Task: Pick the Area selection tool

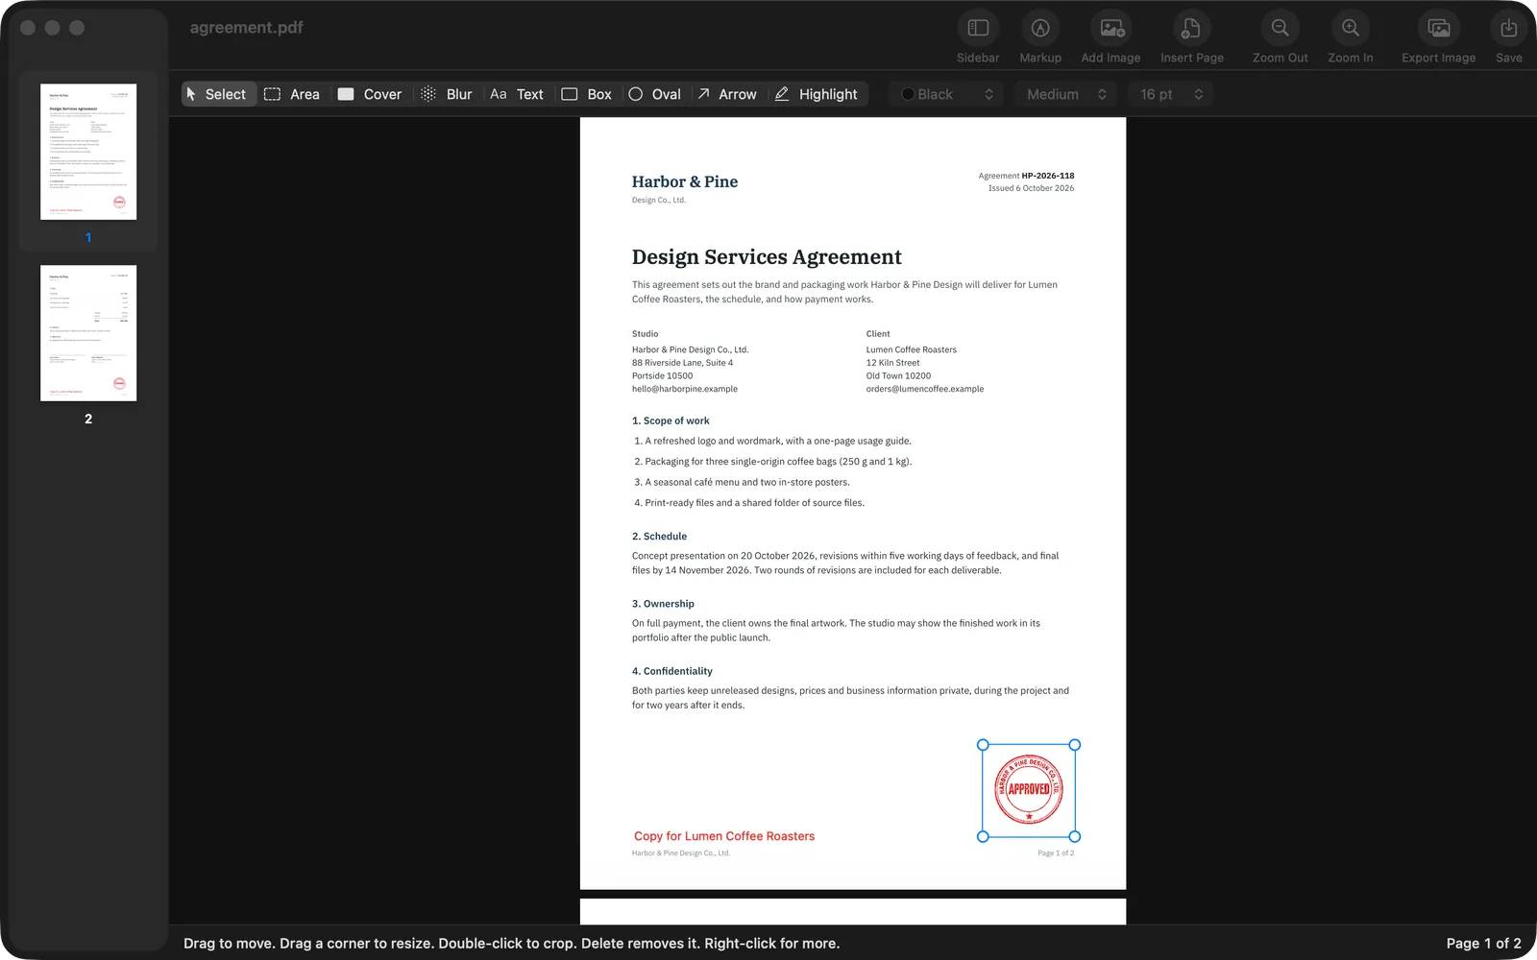Action: 292,94
